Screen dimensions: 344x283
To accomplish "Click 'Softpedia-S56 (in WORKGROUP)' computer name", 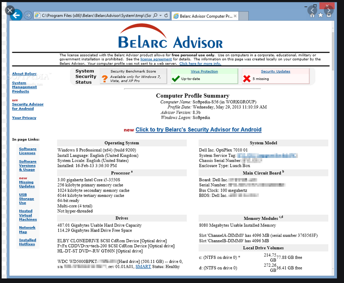I will tap(224, 102).
